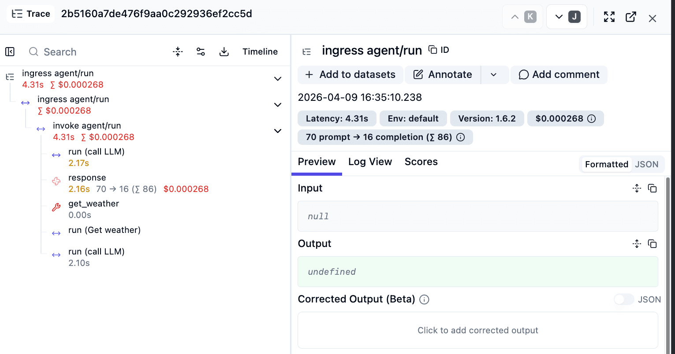Switch to the Log View tab
Image resolution: width=675 pixels, height=354 pixels.
pos(370,162)
